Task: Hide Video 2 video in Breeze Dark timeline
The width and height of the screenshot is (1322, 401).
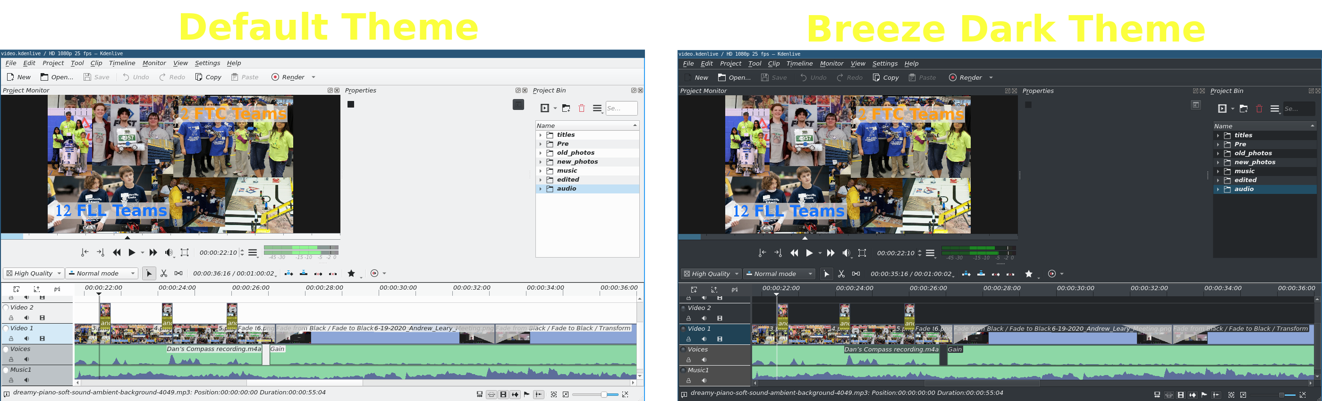Action: [x=720, y=318]
